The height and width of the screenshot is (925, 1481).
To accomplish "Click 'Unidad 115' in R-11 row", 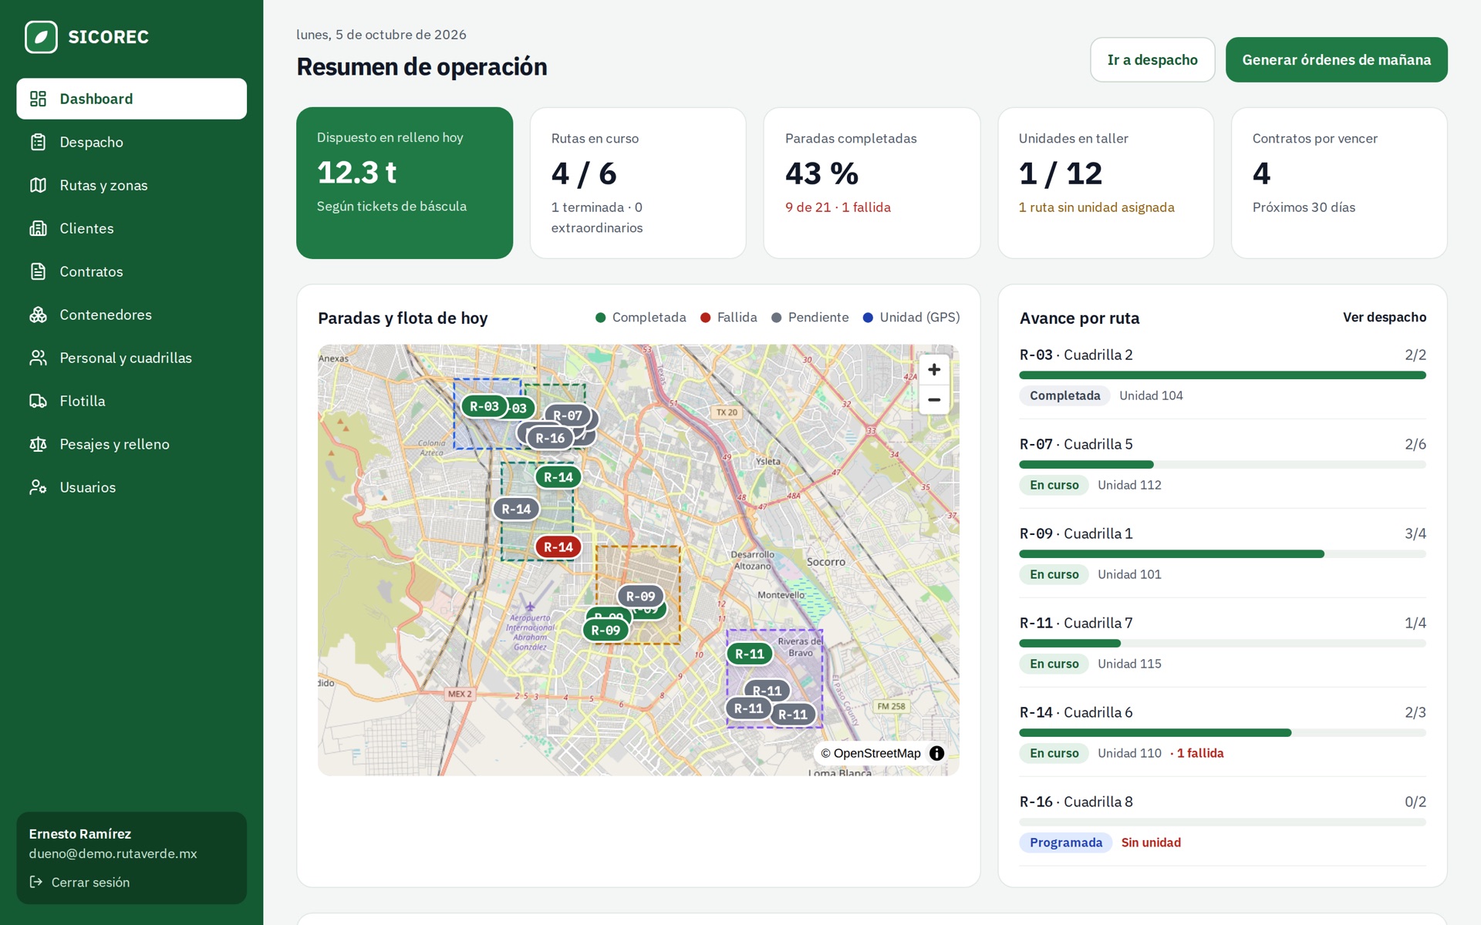I will (1129, 664).
